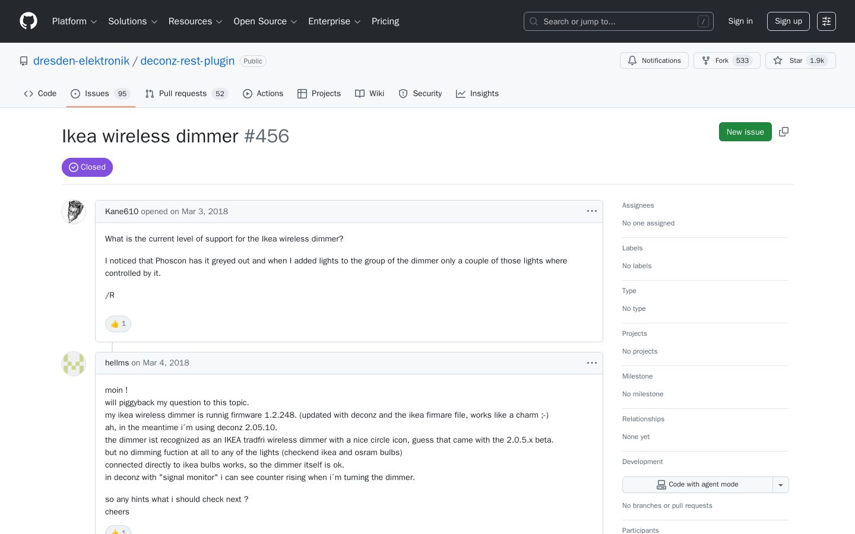Switch to the Security tab
The width and height of the screenshot is (855, 534).
click(x=420, y=94)
